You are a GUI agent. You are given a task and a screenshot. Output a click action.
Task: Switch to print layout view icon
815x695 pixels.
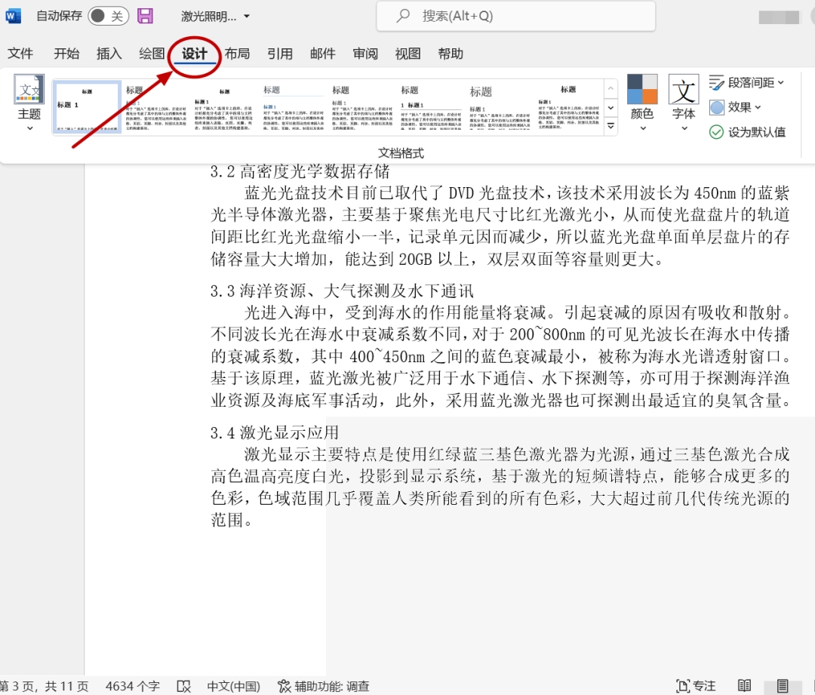(x=783, y=686)
